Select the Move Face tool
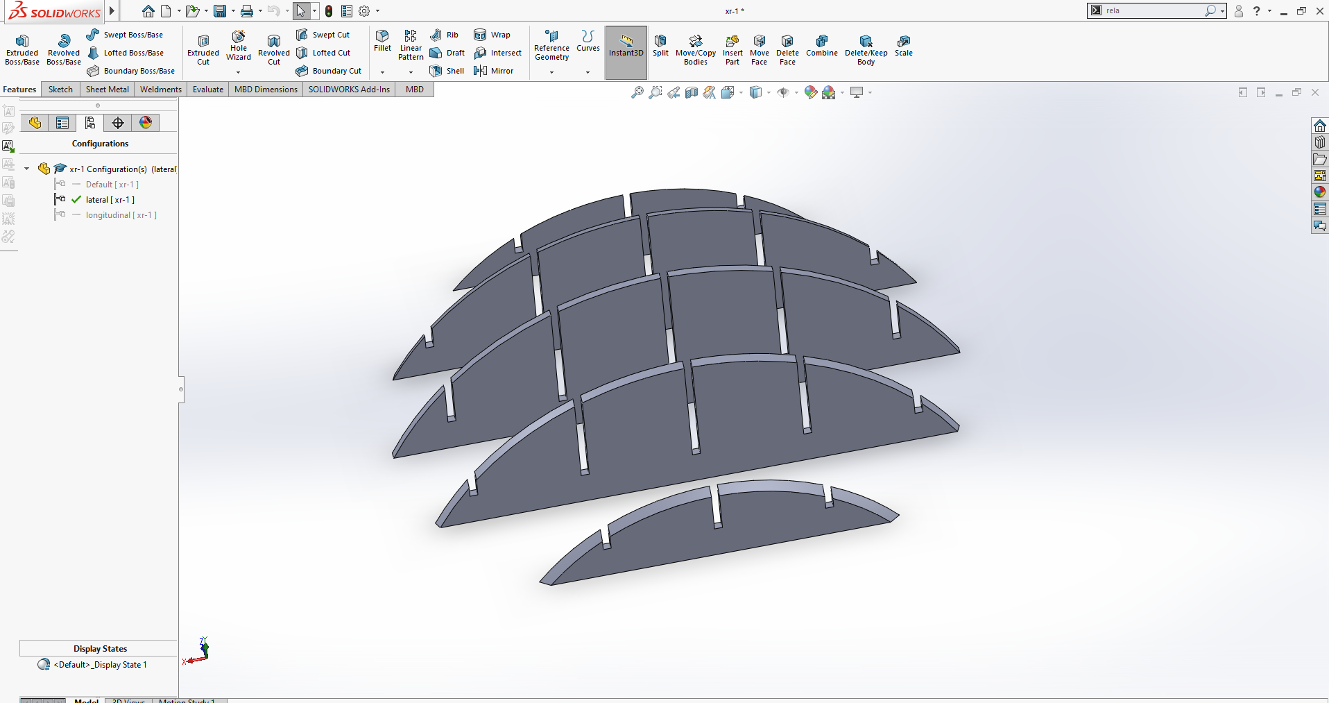The image size is (1329, 703). 760,50
